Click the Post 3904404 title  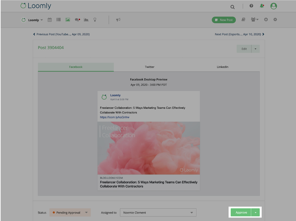point(51,48)
